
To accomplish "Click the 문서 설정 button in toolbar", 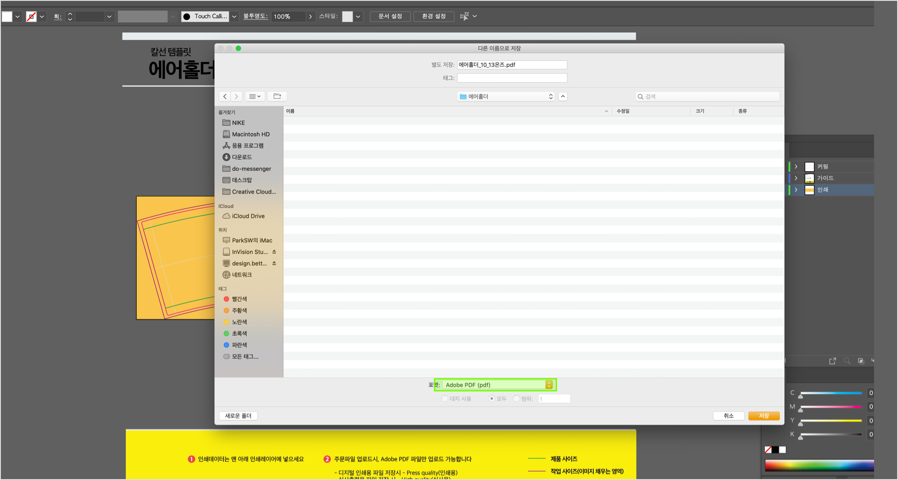I will tap(390, 16).
